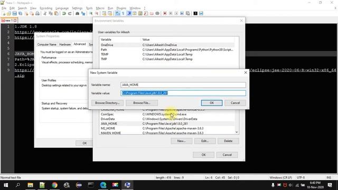The image size is (338, 190).
Task: Open the Plugins menu
Action: (121, 8)
